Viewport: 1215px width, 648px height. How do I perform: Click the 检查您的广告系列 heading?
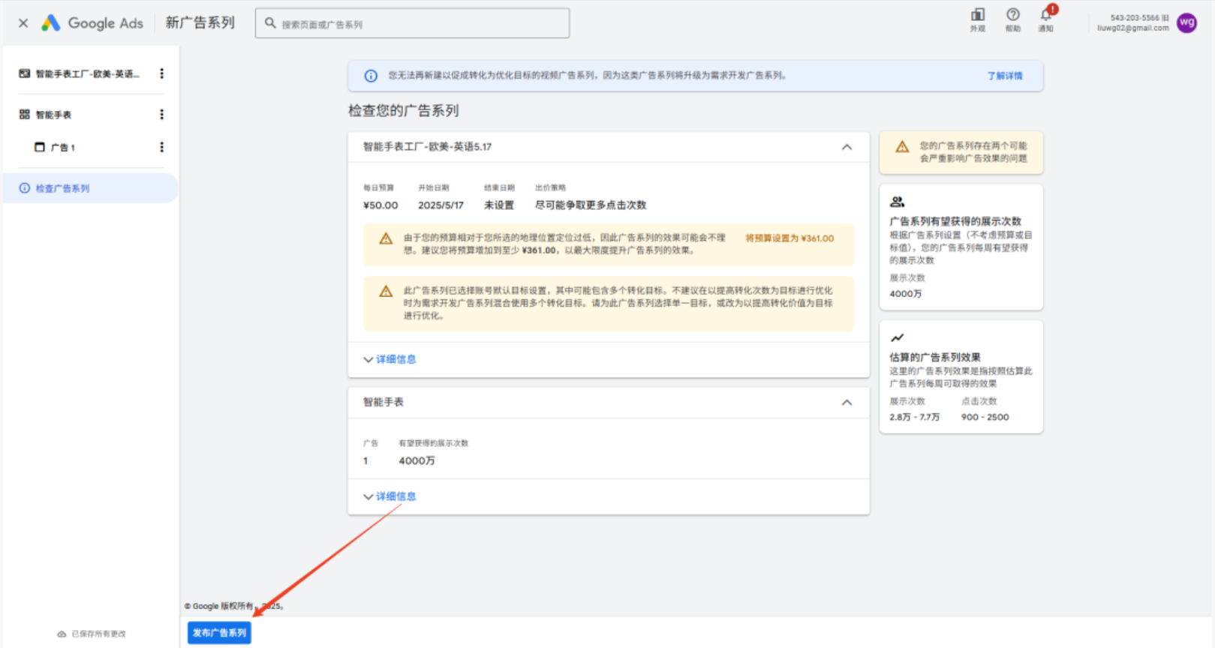click(x=404, y=111)
